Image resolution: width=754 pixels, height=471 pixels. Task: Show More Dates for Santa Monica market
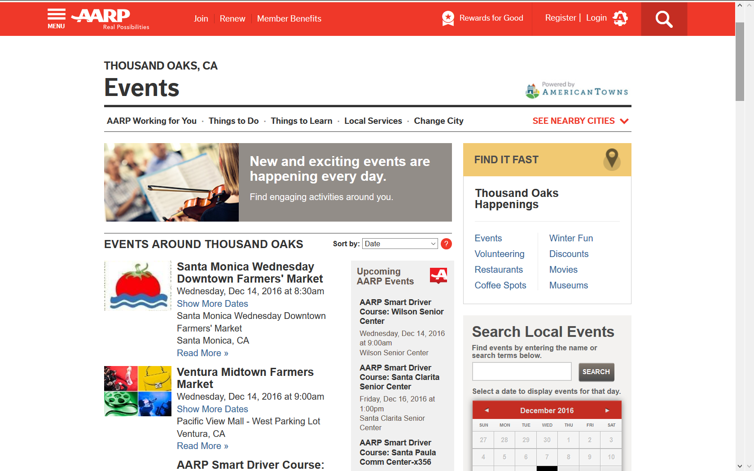coord(212,304)
